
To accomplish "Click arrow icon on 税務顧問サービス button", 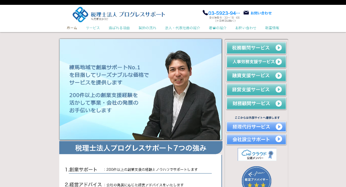I will [x=279, y=48].
